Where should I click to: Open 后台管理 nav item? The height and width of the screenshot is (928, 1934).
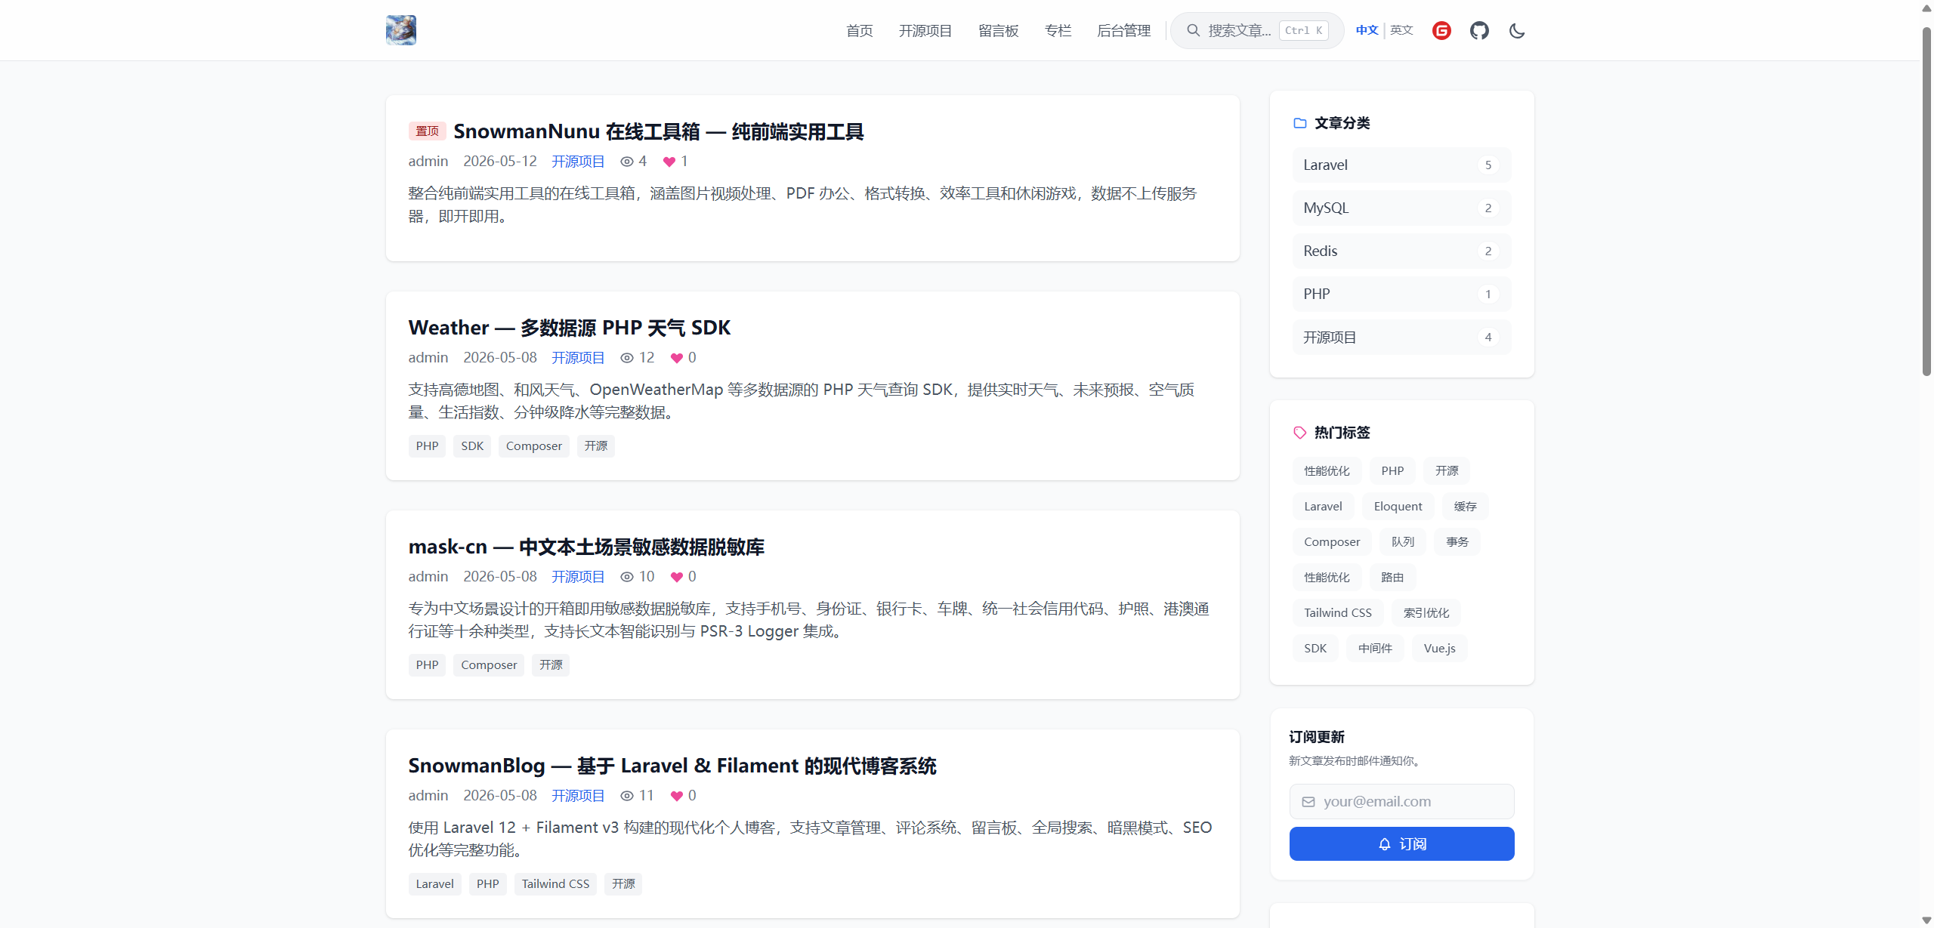pos(1123,30)
